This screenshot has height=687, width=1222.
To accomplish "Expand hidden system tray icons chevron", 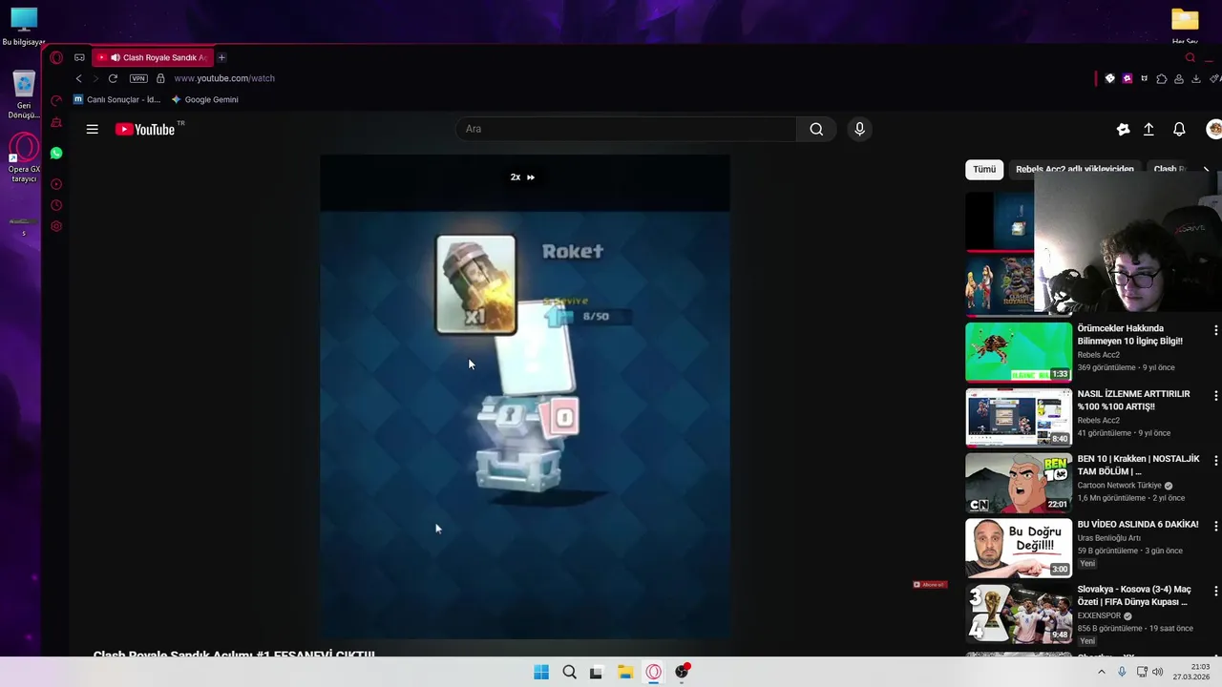I will point(1102,672).
